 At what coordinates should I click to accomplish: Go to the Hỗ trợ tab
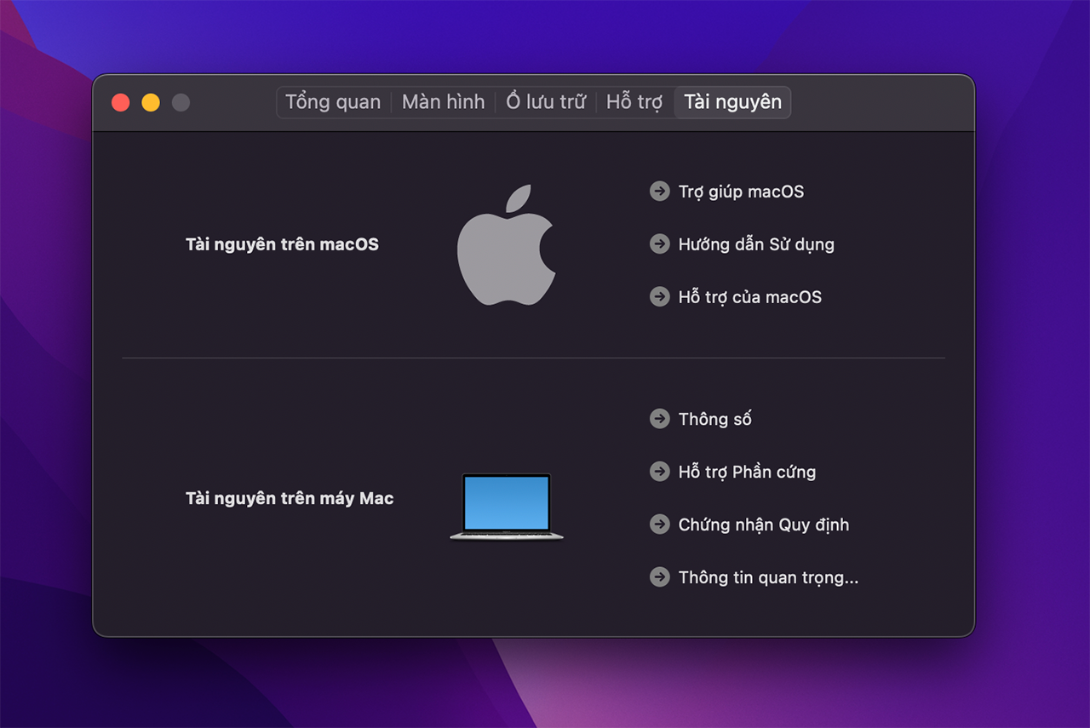634,102
